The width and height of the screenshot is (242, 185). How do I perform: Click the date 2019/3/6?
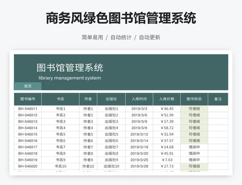click(139, 115)
